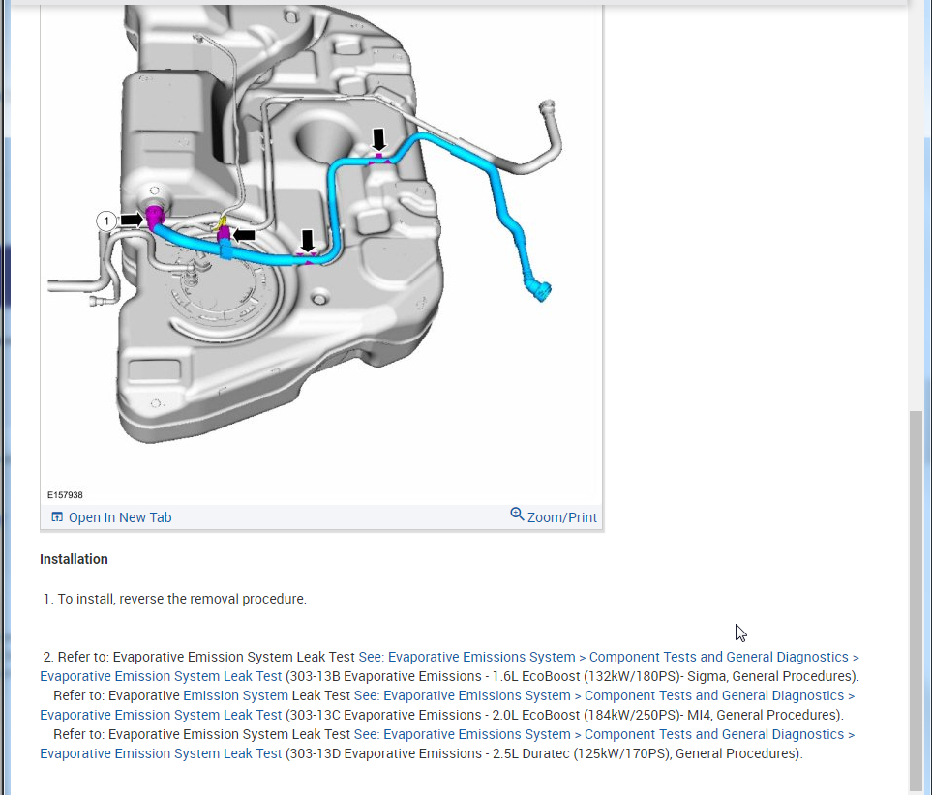Click the 'Installation' heading text
The width and height of the screenshot is (932, 795).
pos(74,559)
